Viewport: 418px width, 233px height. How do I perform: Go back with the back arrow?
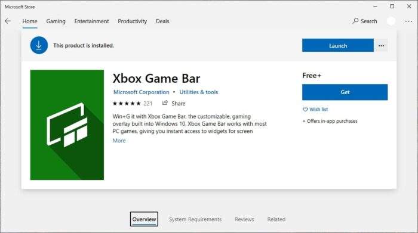8,21
